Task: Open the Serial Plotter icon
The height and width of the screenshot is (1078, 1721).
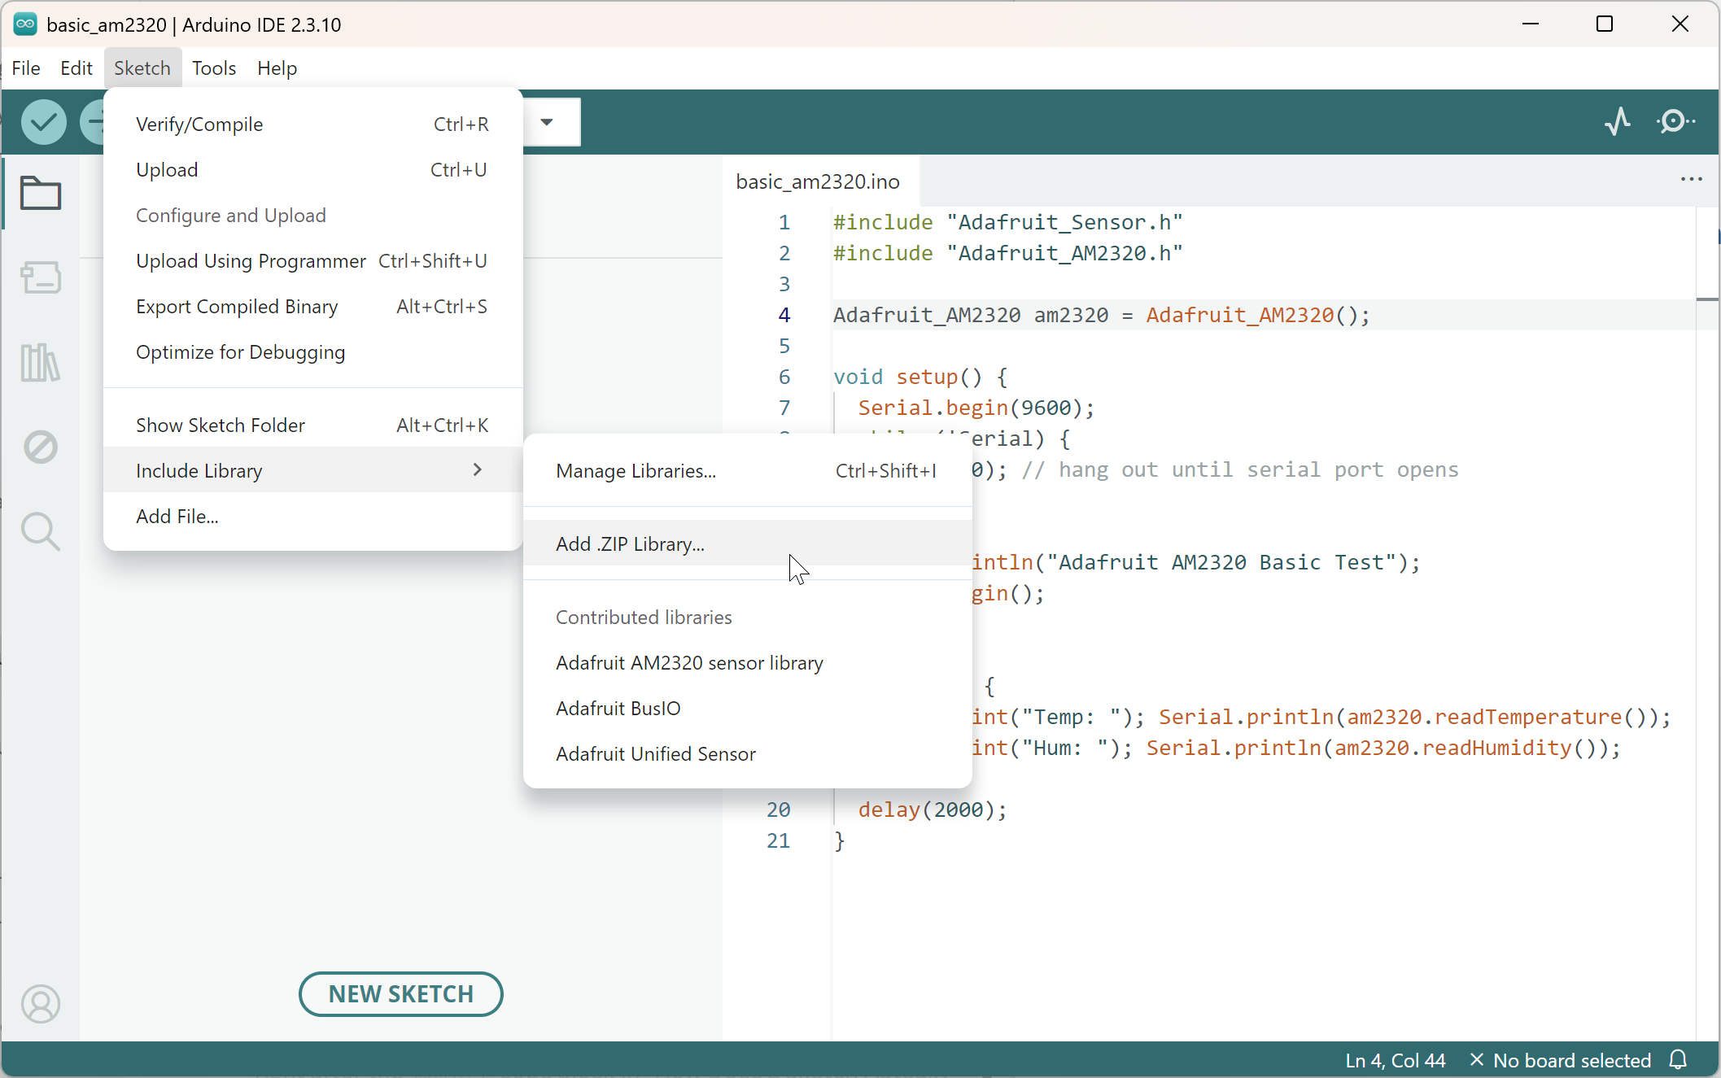Action: pos(1618,122)
